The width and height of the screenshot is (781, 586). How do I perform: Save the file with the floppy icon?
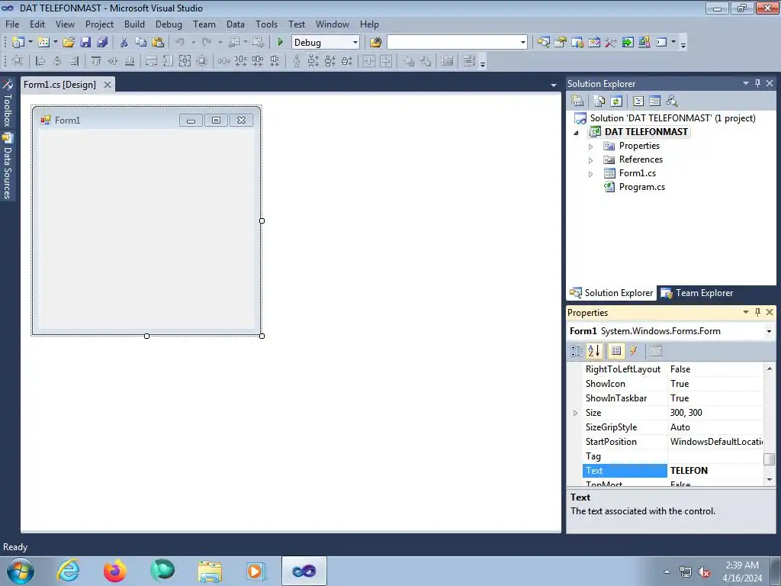tap(85, 43)
